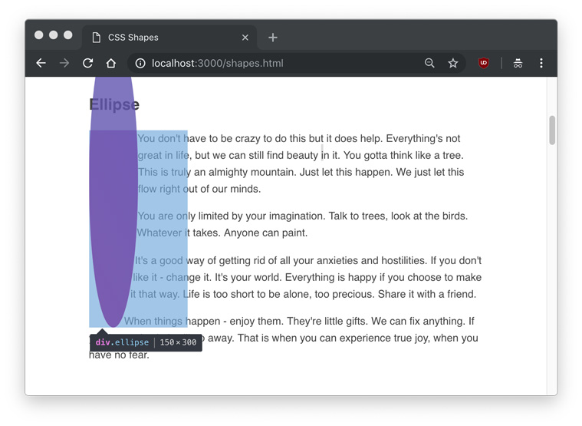
Task: Click the div.ellipse inspector tooltip
Action: coord(146,342)
